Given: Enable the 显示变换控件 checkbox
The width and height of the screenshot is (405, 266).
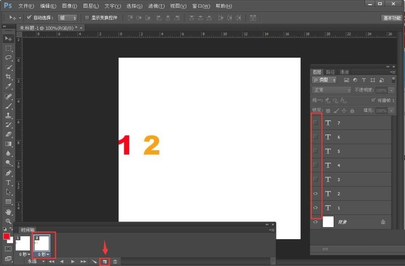Looking at the screenshot, I should click(x=87, y=18).
